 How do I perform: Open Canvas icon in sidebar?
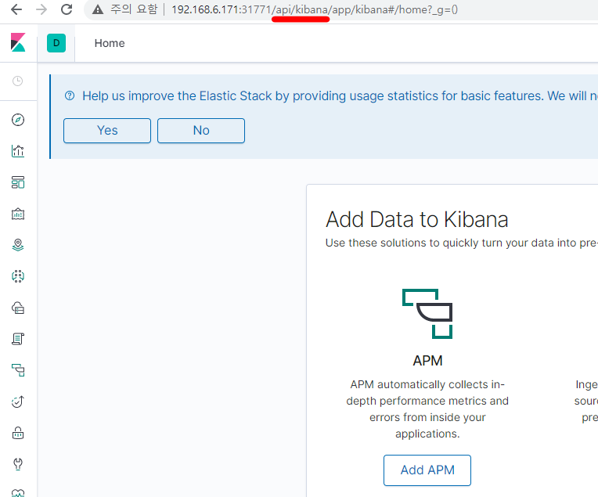tap(18, 214)
